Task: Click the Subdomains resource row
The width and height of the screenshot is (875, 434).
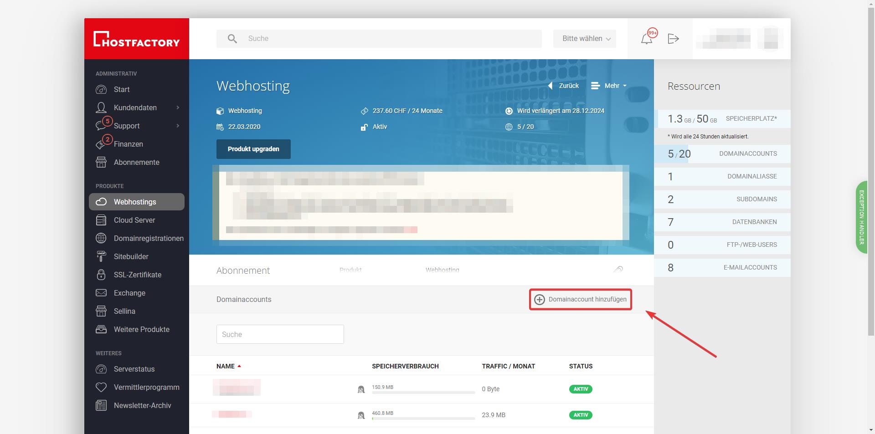Action: click(722, 199)
